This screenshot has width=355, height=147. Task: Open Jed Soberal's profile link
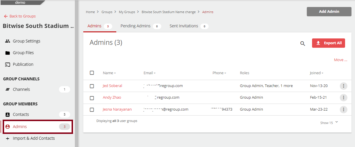point(112,86)
